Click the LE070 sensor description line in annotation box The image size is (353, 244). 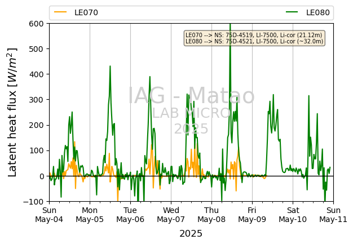click(254, 35)
